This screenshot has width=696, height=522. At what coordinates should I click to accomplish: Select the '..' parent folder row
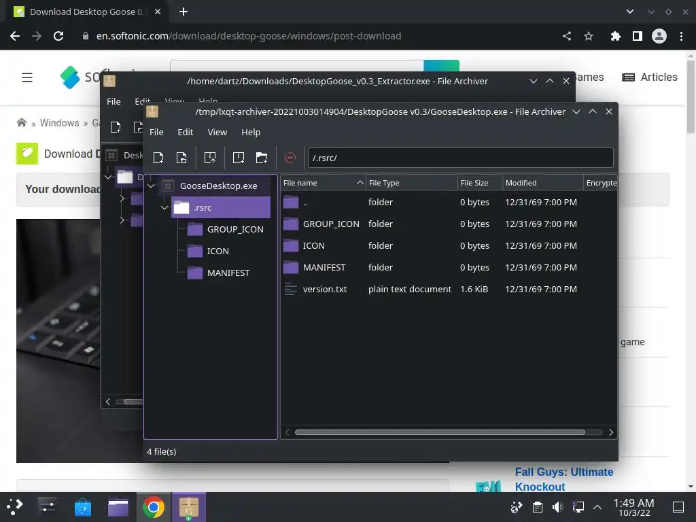coord(449,202)
